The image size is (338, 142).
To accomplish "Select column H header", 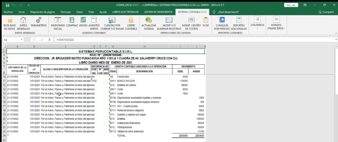I will point(145,46).
